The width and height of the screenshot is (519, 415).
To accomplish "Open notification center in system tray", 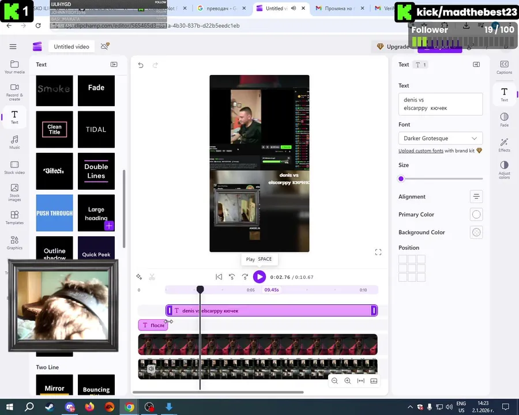I will (x=505, y=407).
